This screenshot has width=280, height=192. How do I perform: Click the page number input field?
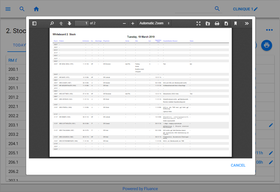tap(82, 23)
